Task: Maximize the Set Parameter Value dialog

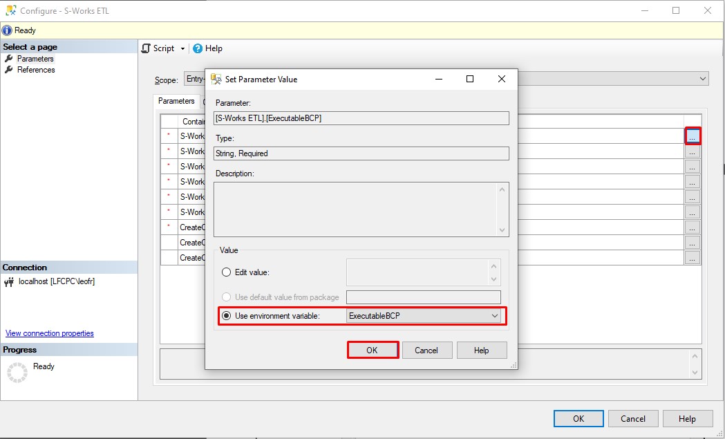Action: click(470, 79)
